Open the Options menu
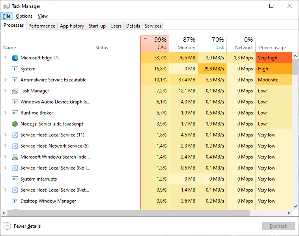Image resolution: width=299 pixels, height=236 pixels. [x=24, y=16]
